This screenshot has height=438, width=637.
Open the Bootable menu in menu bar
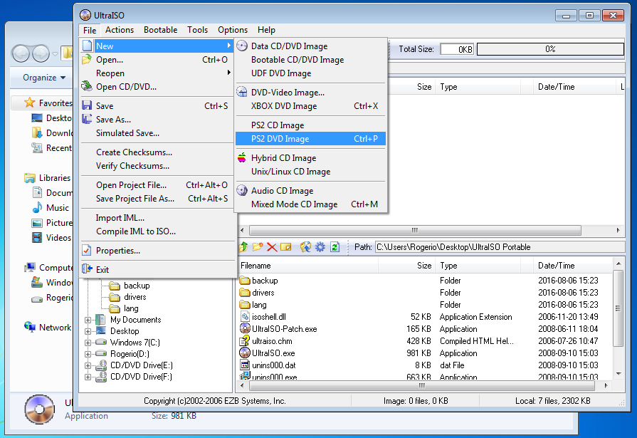(160, 30)
